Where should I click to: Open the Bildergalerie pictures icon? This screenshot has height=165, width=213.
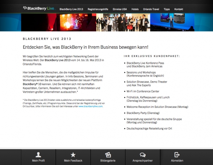108,155
